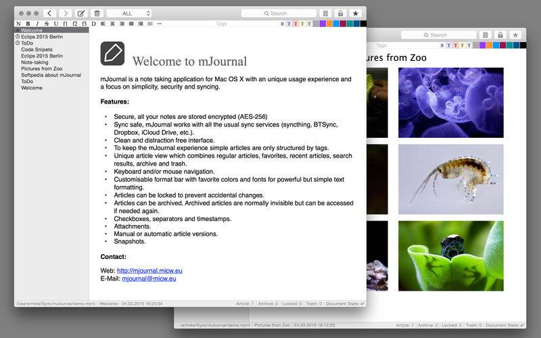The height and width of the screenshot is (338, 541).
Task: Pick the orange color swatch in the format bar
Action: point(329,24)
